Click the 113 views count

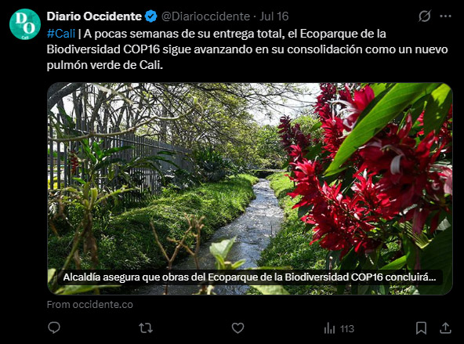click(346, 328)
